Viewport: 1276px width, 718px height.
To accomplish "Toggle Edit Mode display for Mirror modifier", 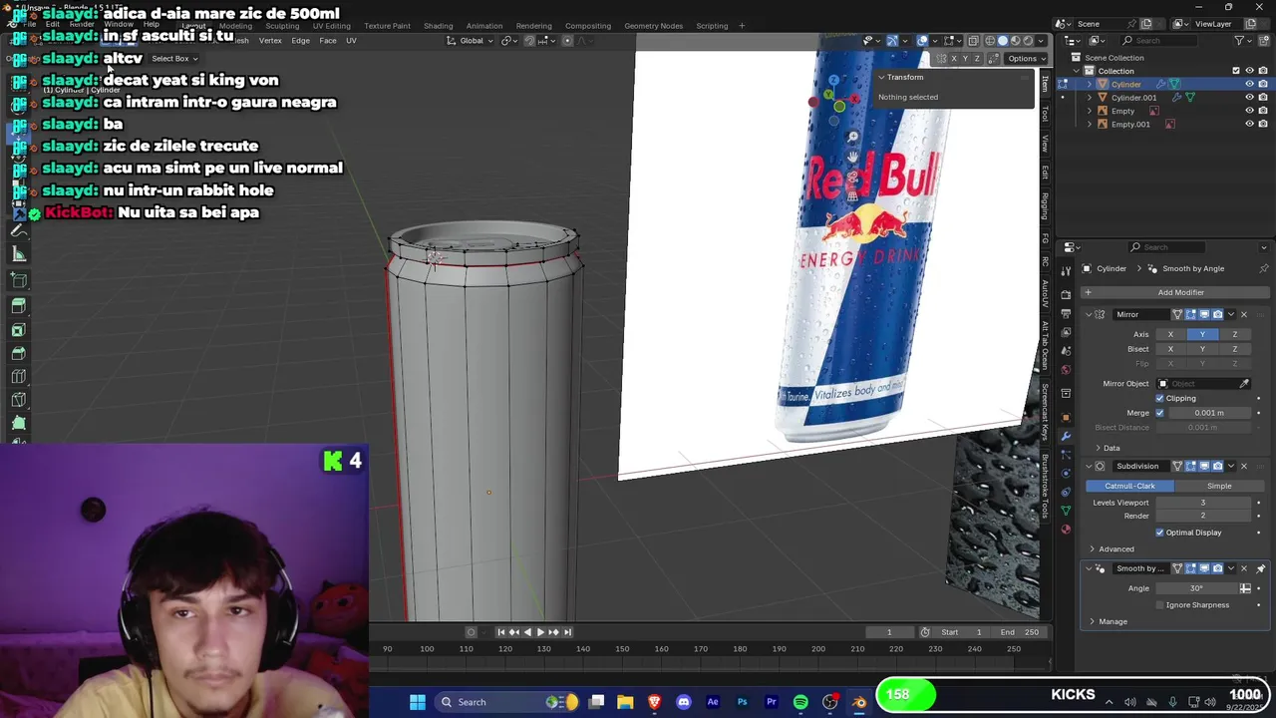I will pyautogui.click(x=1190, y=314).
